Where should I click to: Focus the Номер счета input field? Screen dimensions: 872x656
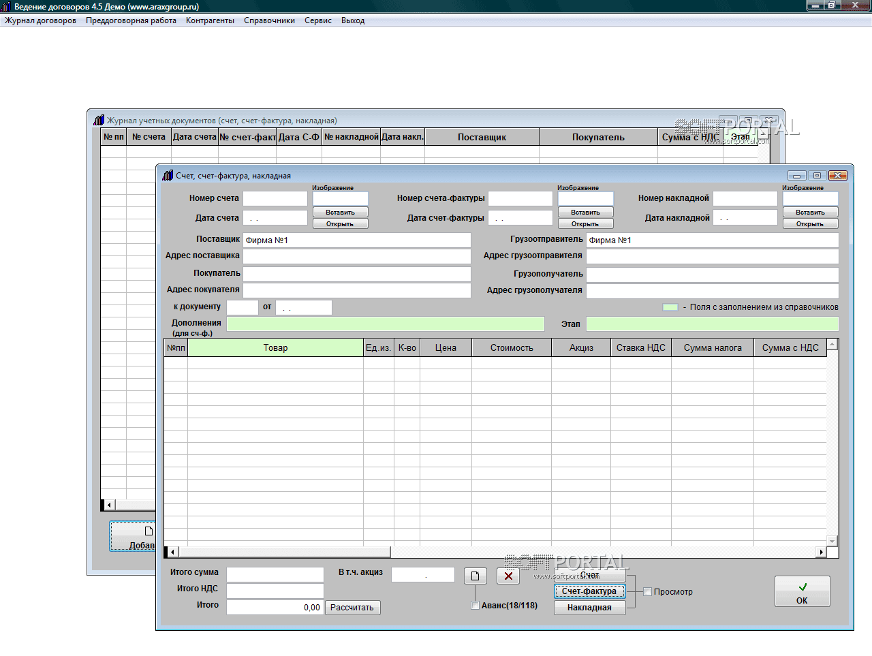click(275, 198)
